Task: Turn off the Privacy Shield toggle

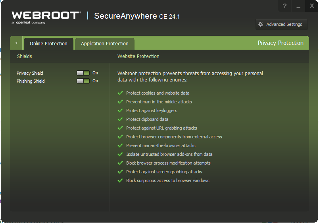Action: click(x=83, y=73)
